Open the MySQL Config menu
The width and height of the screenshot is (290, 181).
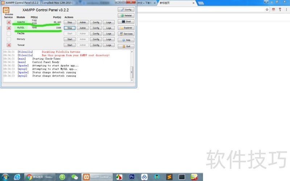click(x=96, y=28)
